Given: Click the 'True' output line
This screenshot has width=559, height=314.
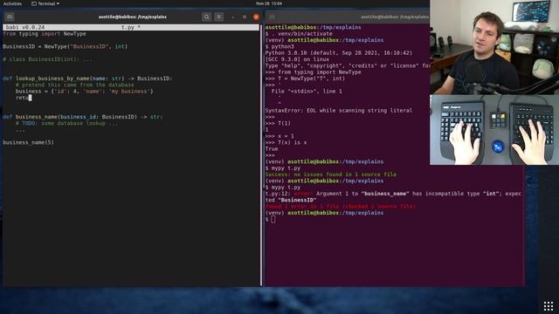Looking at the screenshot, I should click(x=272, y=149).
